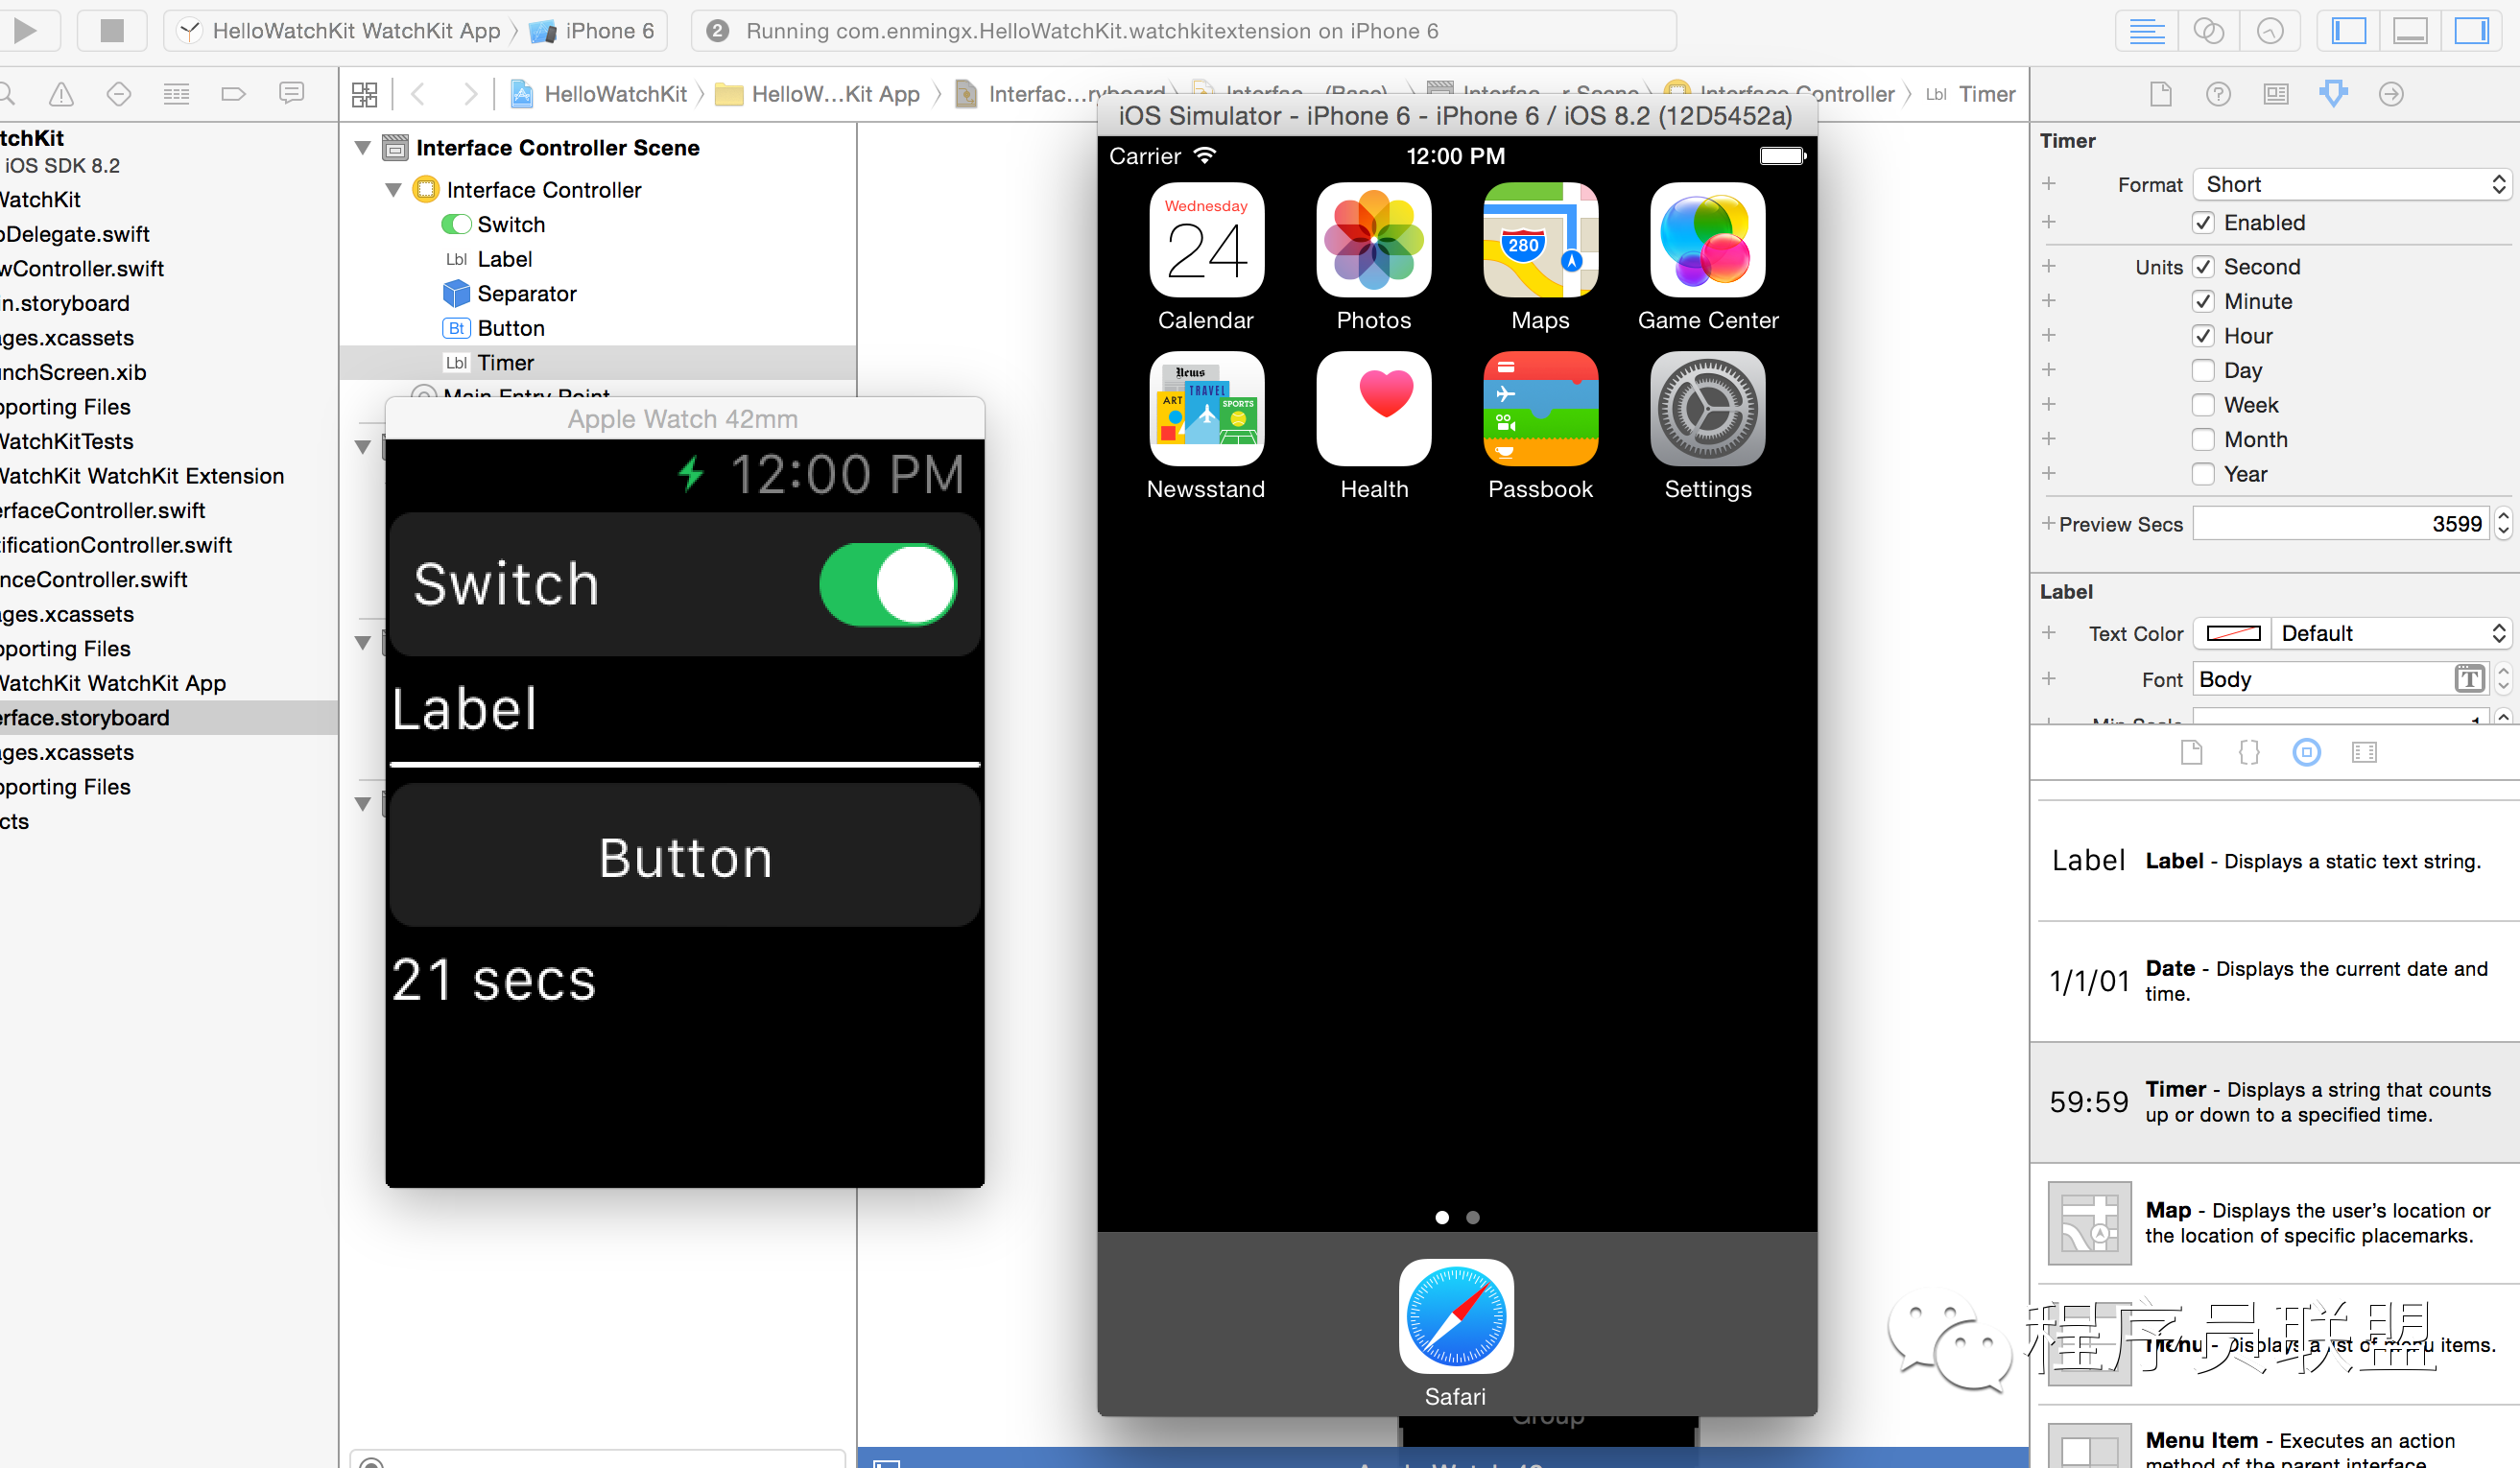Open the Font picker T button
The width and height of the screenshot is (2520, 1468).
(x=2469, y=680)
